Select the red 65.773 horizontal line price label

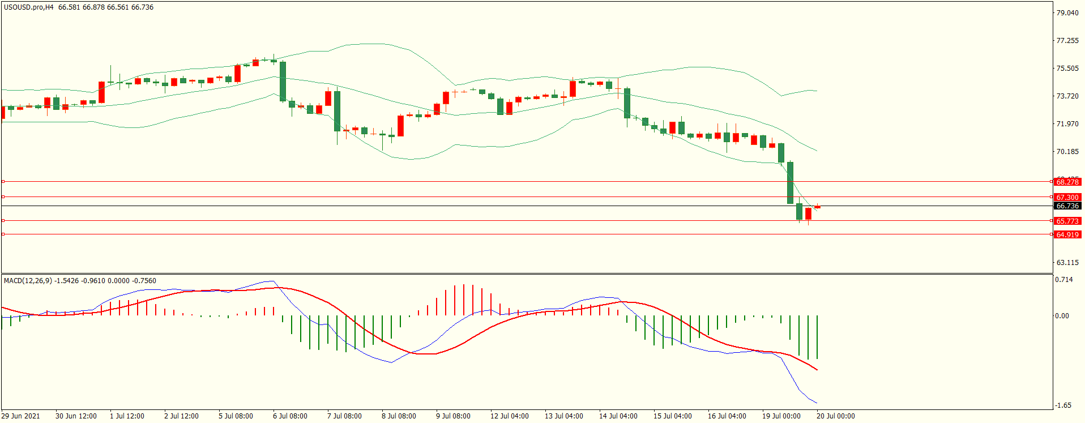pyautogui.click(x=1067, y=221)
